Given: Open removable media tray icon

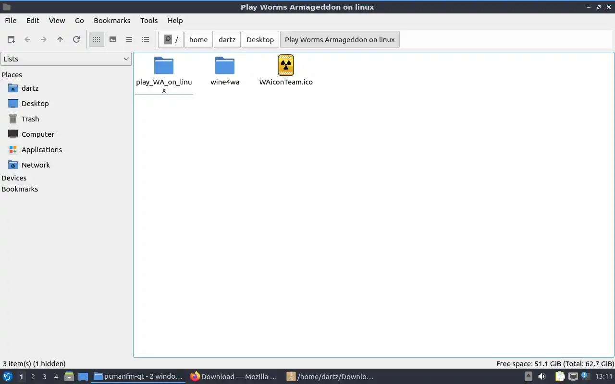Looking at the screenshot, I should click(528, 377).
